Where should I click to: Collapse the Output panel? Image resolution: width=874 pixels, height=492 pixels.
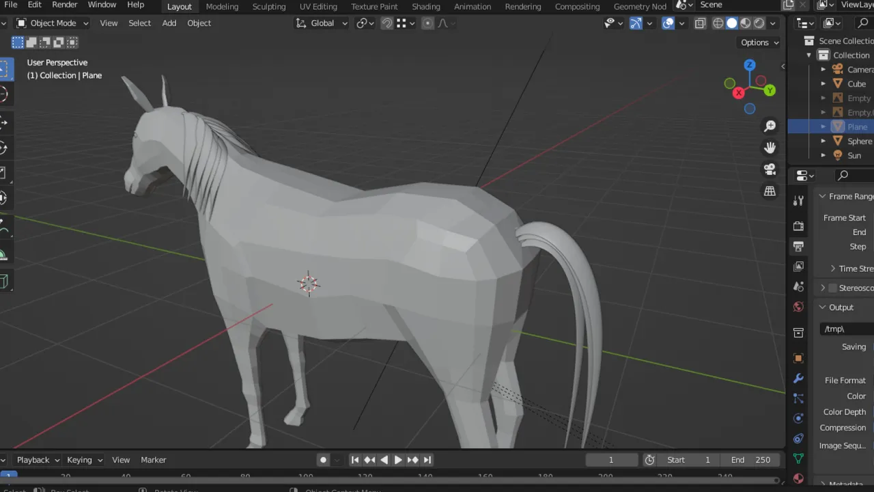(823, 307)
